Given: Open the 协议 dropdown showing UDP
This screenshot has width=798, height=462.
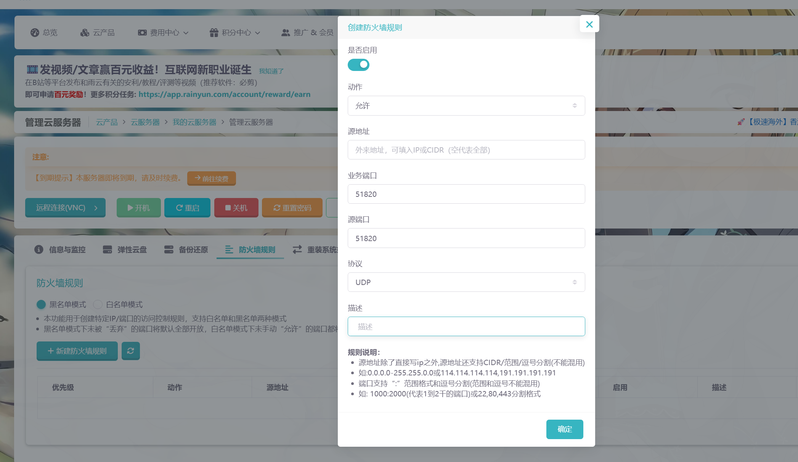Looking at the screenshot, I should coord(466,282).
